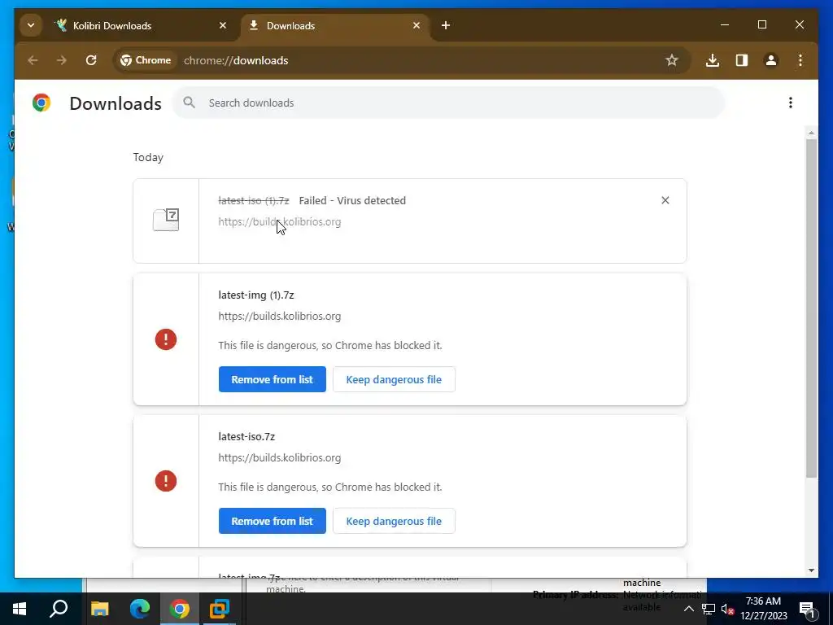Open the toolbar downloads tray icon
The image size is (833, 625).
click(x=713, y=60)
